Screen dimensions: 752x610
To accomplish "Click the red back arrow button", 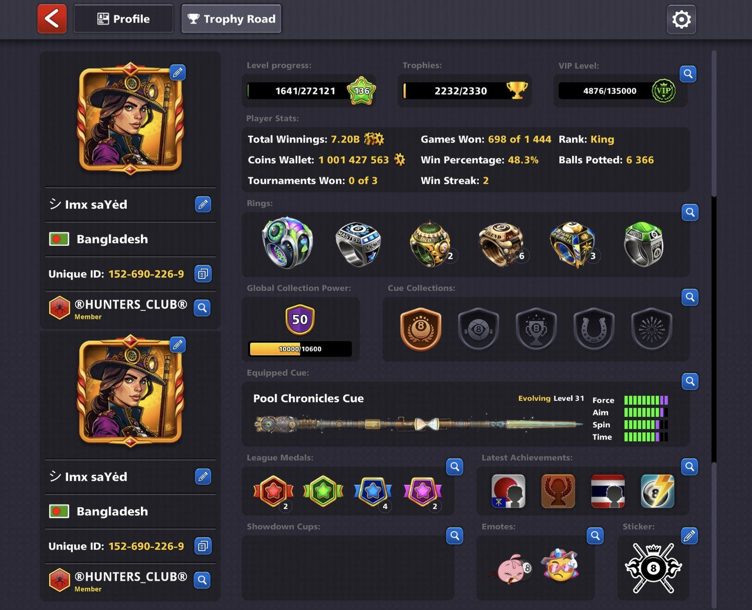I will pyautogui.click(x=52, y=19).
